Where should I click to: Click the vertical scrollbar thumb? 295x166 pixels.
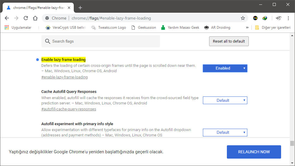pos(292,144)
